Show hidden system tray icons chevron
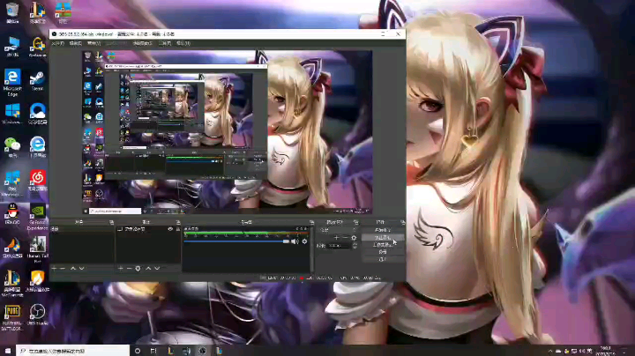The image size is (635, 356). (x=550, y=351)
